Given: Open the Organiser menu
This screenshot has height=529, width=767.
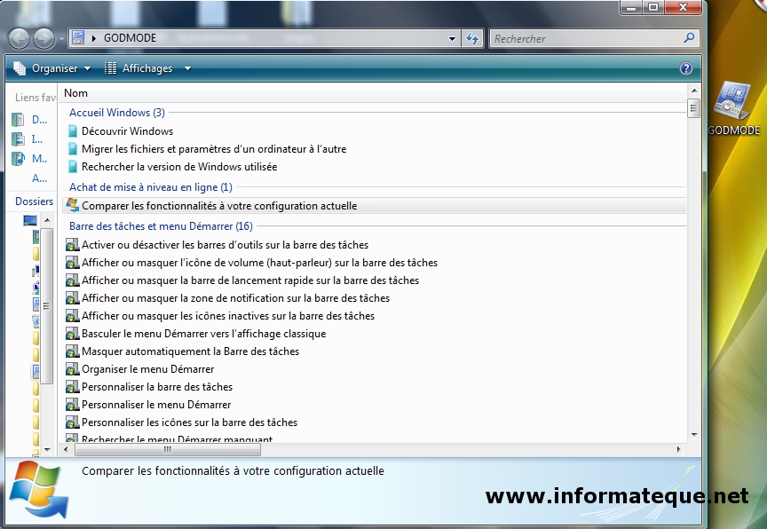Looking at the screenshot, I should (51, 68).
